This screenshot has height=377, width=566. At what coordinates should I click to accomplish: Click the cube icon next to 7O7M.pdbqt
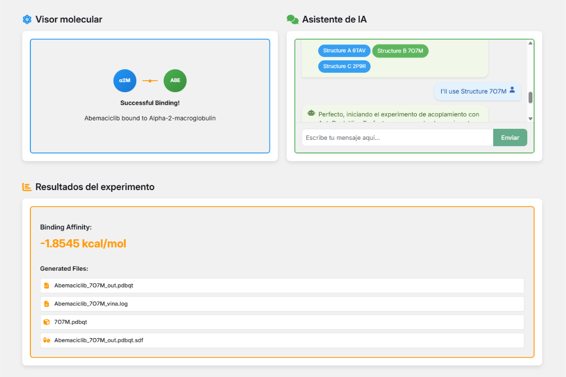(47, 322)
